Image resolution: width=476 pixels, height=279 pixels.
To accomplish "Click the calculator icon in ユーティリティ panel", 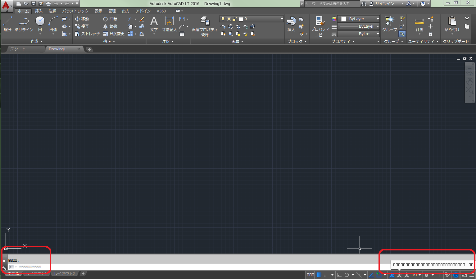I will click(x=430, y=34).
